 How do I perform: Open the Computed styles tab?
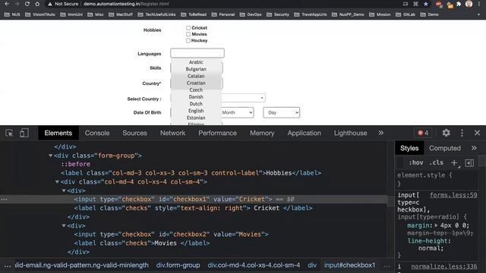(445, 149)
